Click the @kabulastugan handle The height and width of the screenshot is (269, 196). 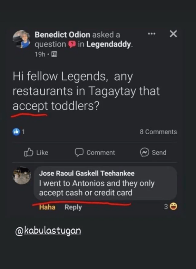click(48, 231)
